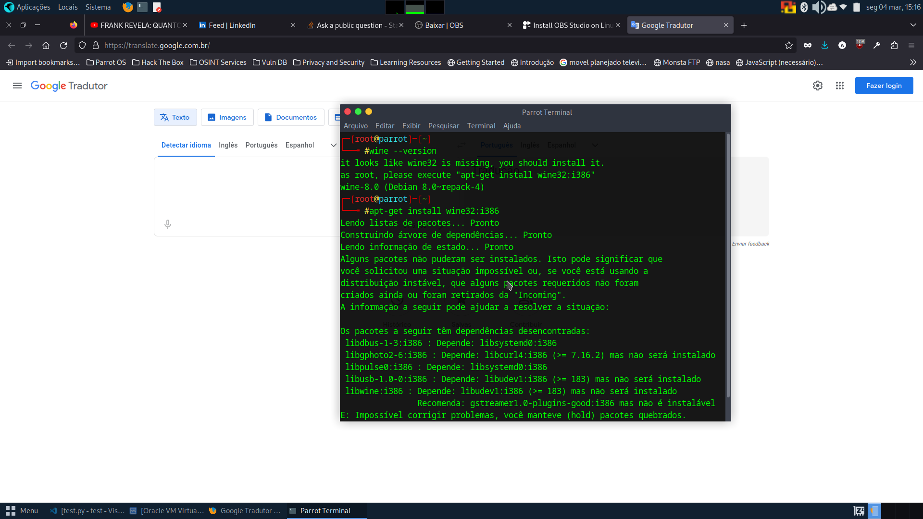This screenshot has width=923, height=519.
Task: Open Hack The Box bookmarks folder
Action: click(x=158, y=62)
